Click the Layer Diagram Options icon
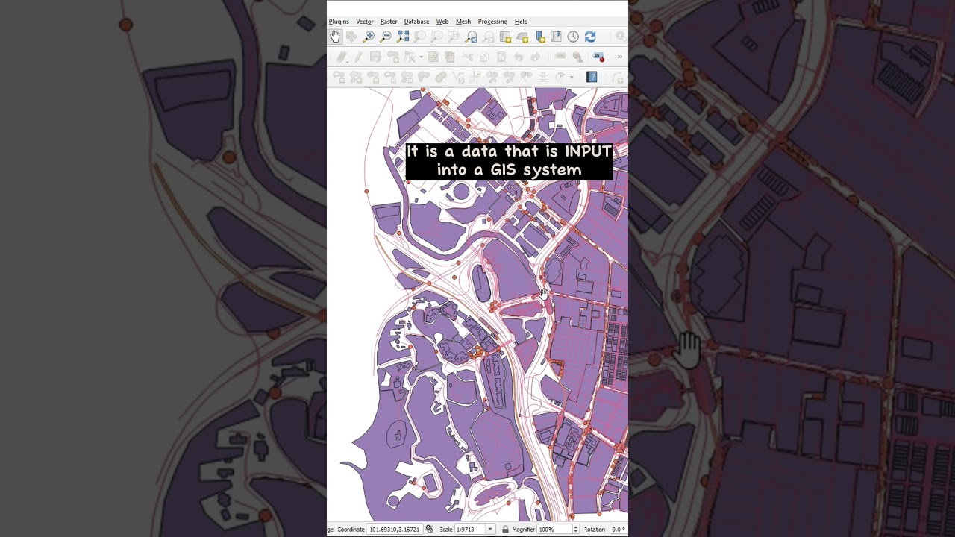955x537 pixels. tap(577, 57)
